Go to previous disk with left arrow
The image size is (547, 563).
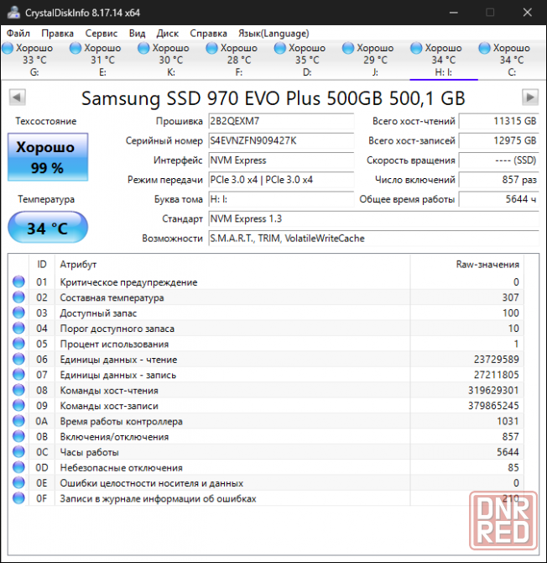pyautogui.click(x=18, y=97)
